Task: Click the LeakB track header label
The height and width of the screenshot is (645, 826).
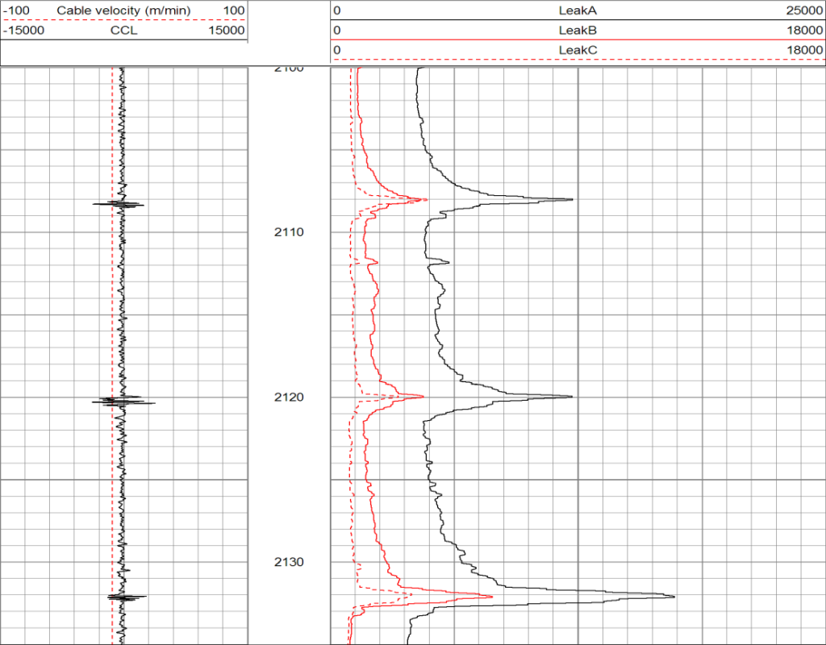Action: pos(578,31)
